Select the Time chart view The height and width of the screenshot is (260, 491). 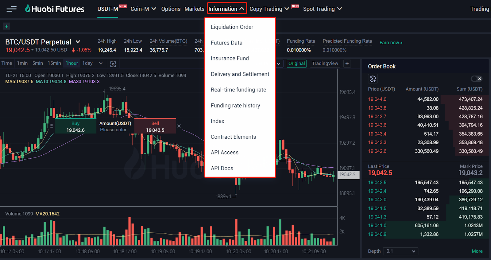[x=7, y=63]
